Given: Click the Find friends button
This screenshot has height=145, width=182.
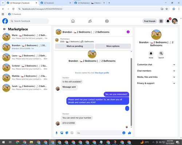Looking at the screenshot, I should pos(150,21).
